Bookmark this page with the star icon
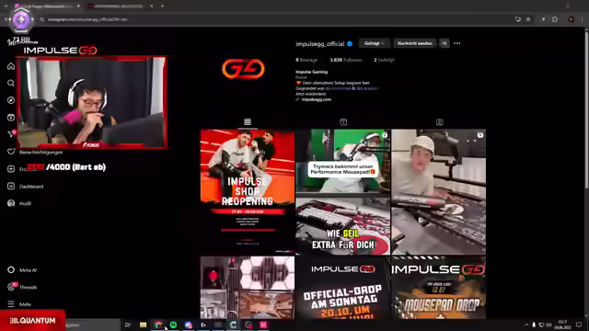This screenshot has height=331, width=589. (x=528, y=19)
